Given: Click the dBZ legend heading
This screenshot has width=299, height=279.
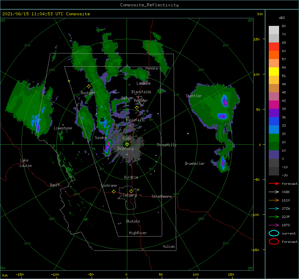Looking at the screenshot, I should click(282, 18).
